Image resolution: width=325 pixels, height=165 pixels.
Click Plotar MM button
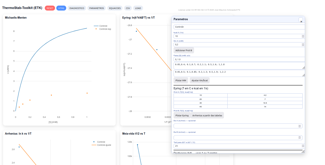[181, 80]
